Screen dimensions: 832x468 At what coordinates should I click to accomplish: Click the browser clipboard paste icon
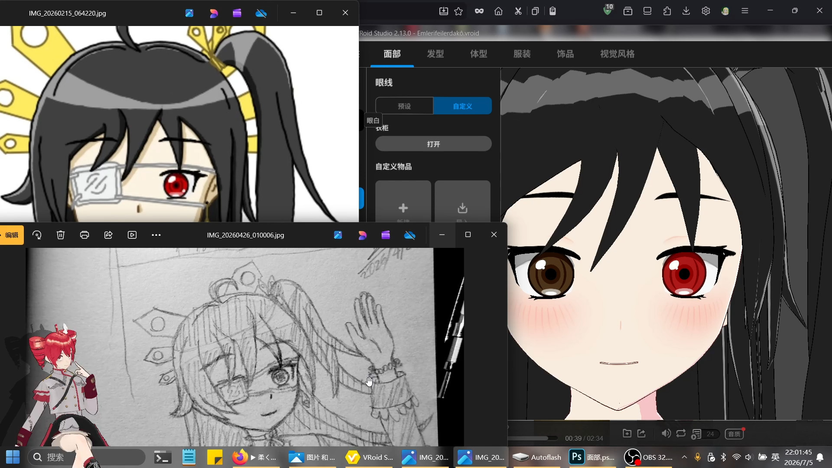(552, 11)
